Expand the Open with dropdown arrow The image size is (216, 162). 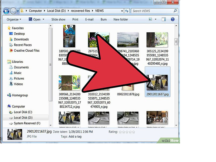[43, 19]
